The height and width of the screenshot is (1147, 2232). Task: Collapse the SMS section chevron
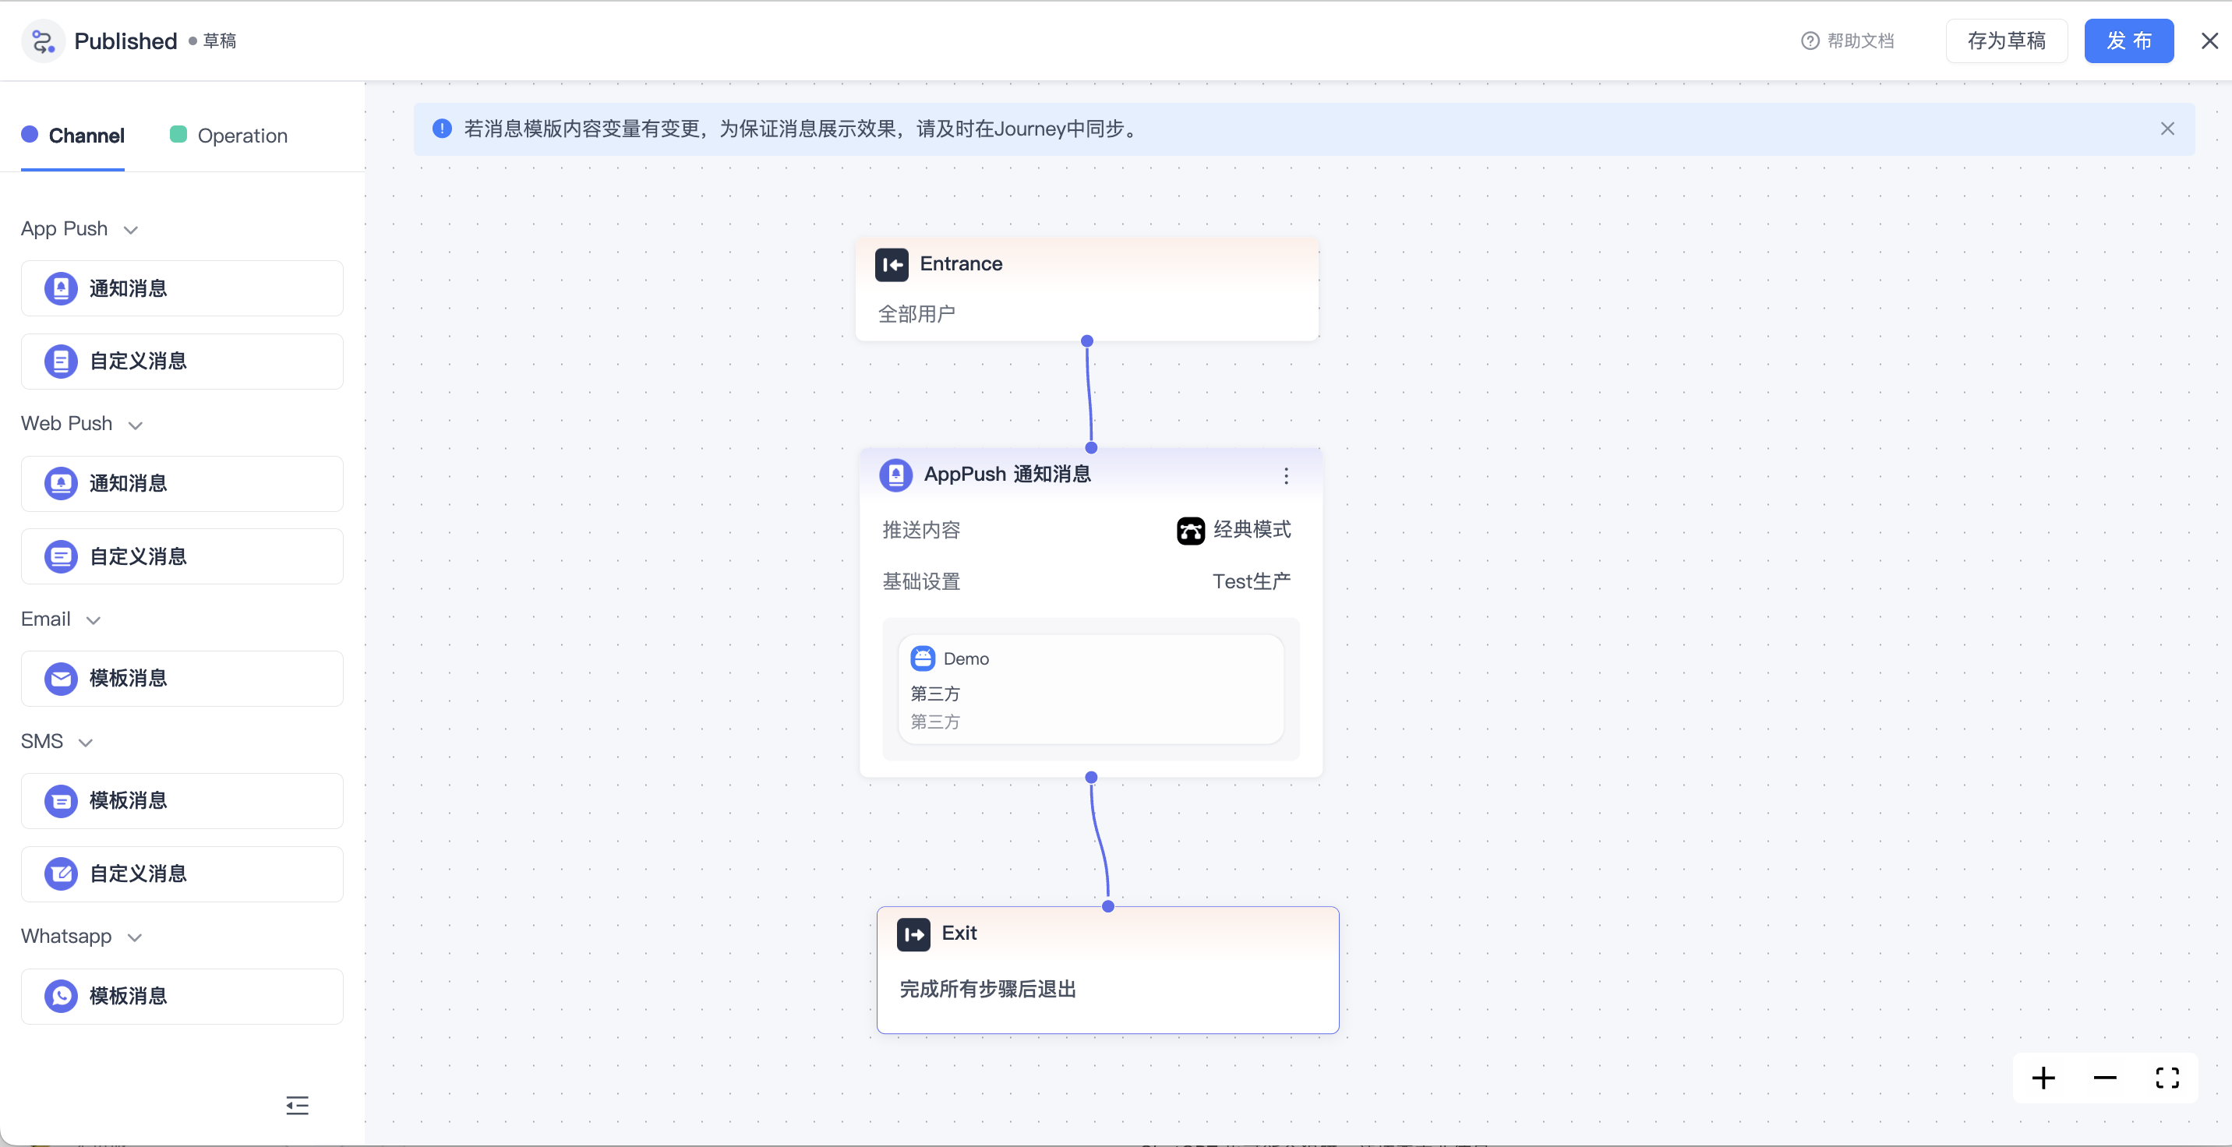click(86, 743)
